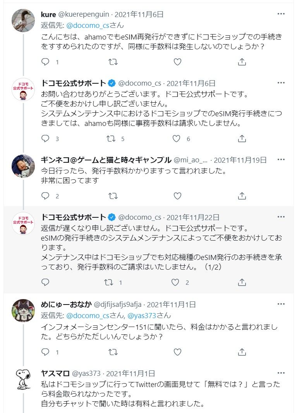This screenshot has width=297, height=413.
Task: Share kure's tweet via share icon
Action: coord(242,62)
